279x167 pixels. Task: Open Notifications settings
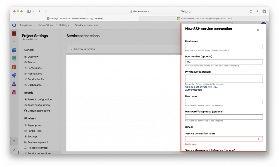tap(35, 74)
